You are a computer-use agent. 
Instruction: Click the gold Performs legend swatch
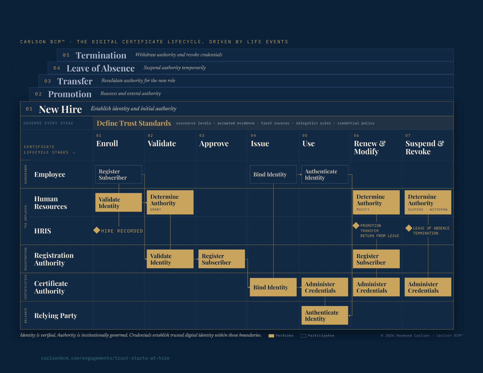point(271,336)
